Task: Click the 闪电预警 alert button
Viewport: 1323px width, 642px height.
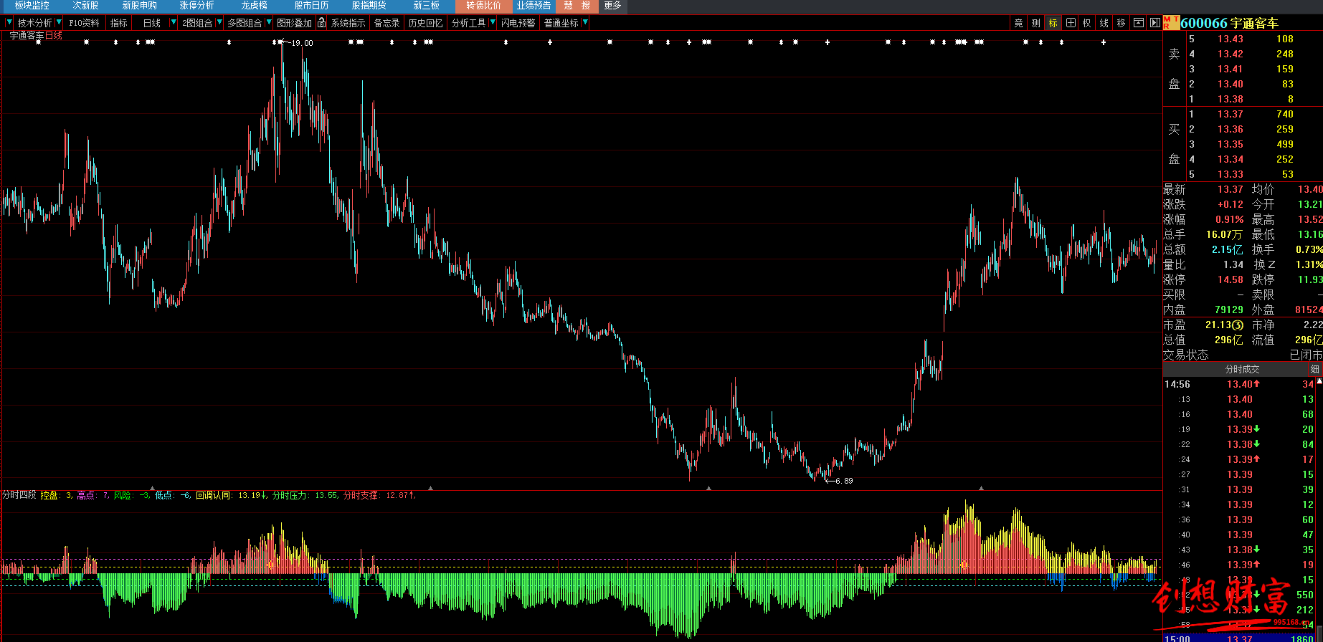Action: (518, 23)
